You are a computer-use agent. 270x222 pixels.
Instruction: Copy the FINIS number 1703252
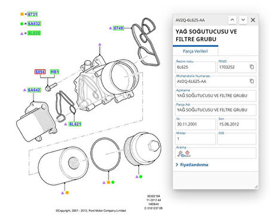point(251,67)
